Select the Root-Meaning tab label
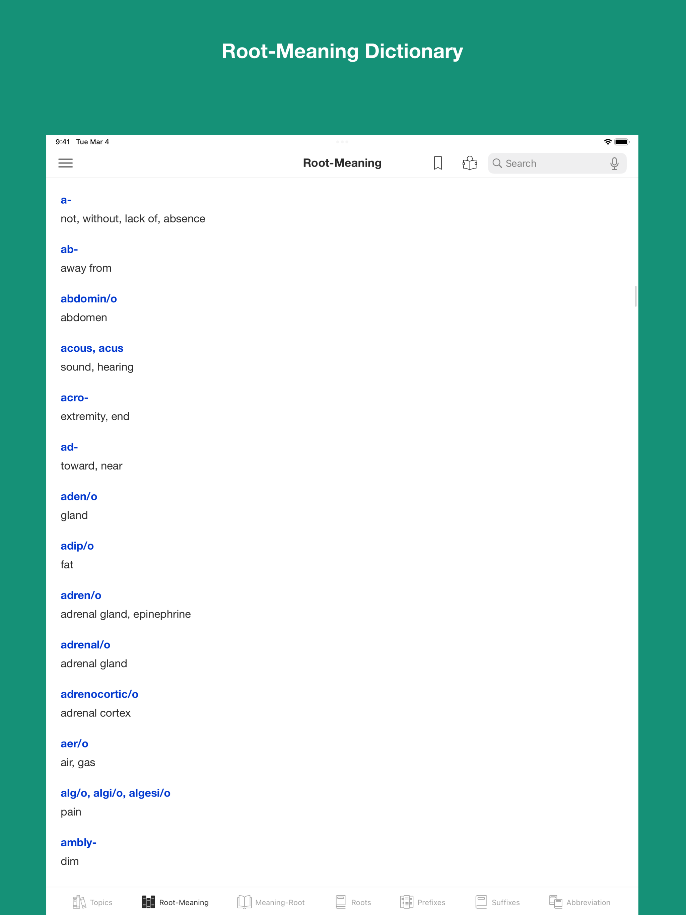The width and height of the screenshot is (686, 915). coord(184,903)
